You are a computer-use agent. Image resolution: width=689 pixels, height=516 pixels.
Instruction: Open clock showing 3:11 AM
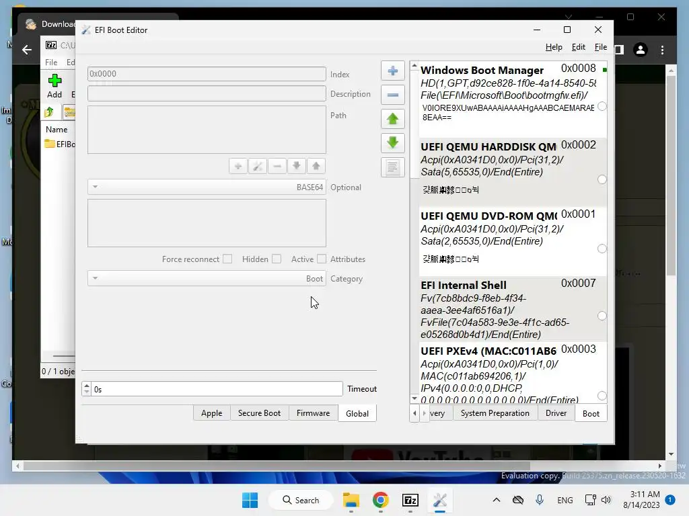point(641,500)
